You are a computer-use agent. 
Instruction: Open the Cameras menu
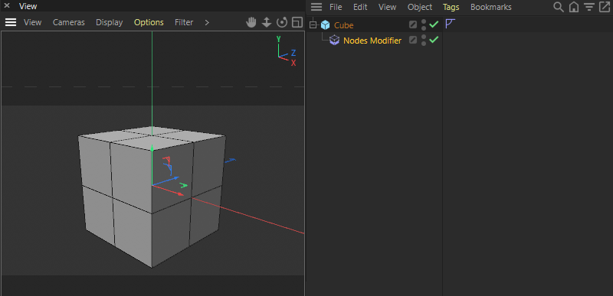click(x=69, y=23)
